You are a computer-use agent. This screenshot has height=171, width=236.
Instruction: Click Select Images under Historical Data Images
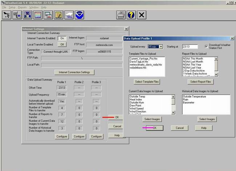point(207,119)
